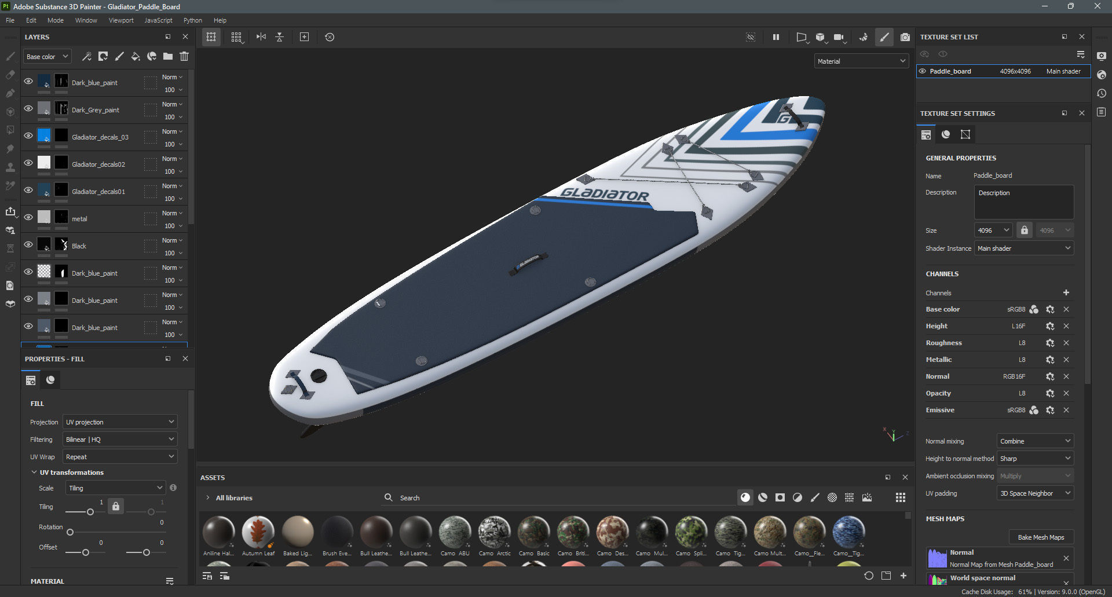The width and height of the screenshot is (1112, 597).
Task: Select the Eraser tool in left toolbar
Action: [x=10, y=75]
